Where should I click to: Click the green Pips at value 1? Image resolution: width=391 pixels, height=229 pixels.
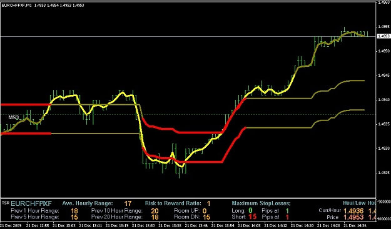point(287,211)
